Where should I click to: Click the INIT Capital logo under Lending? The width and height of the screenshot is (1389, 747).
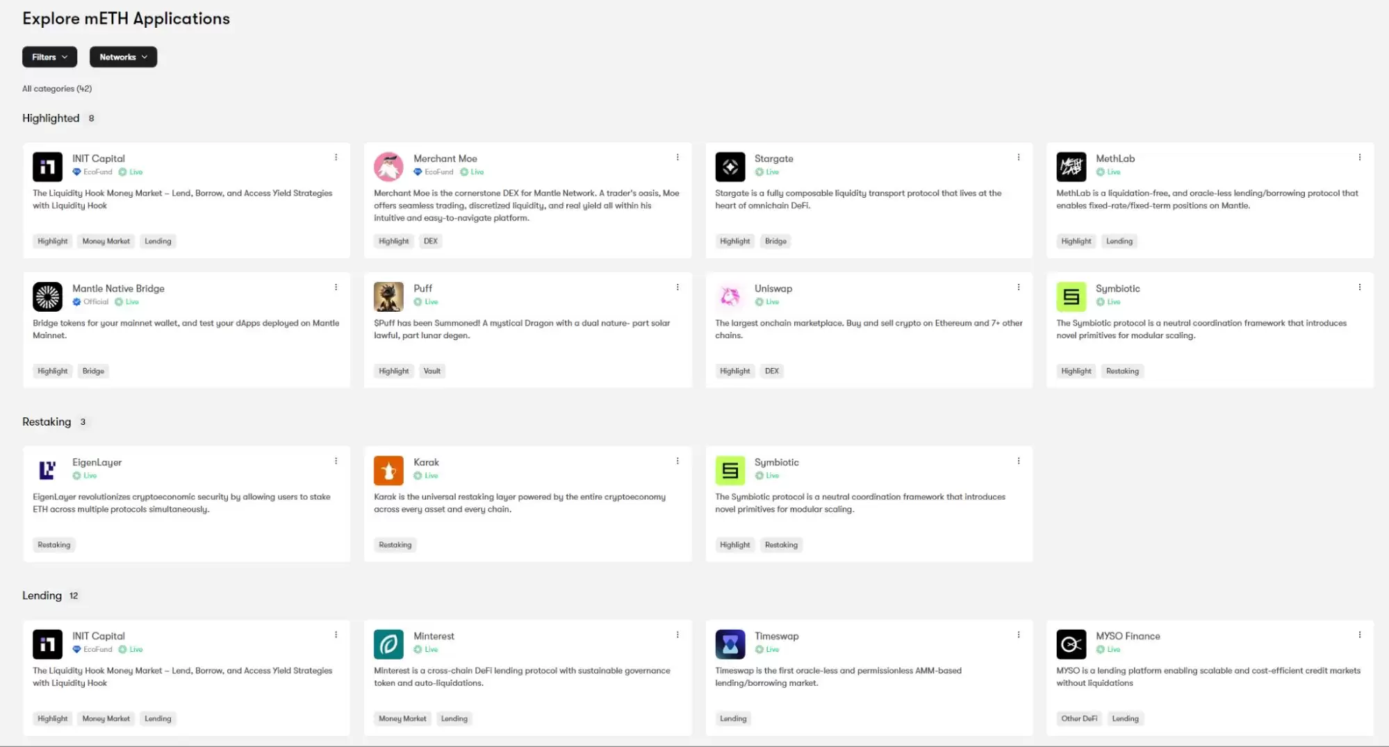tap(47, 644)
